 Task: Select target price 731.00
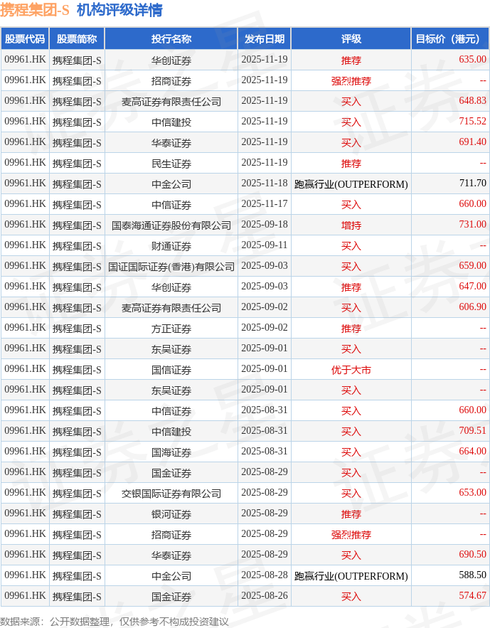(x=472, y=224)
